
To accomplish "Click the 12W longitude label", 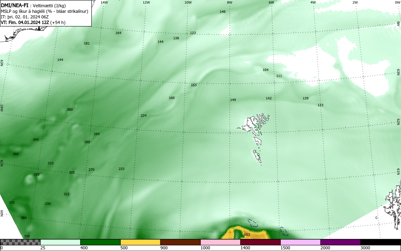I will click(146, 2).
